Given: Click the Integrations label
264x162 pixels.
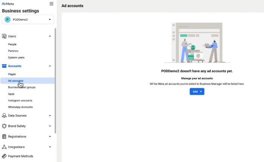Looking at the screenshot, I should click(16, 147).
